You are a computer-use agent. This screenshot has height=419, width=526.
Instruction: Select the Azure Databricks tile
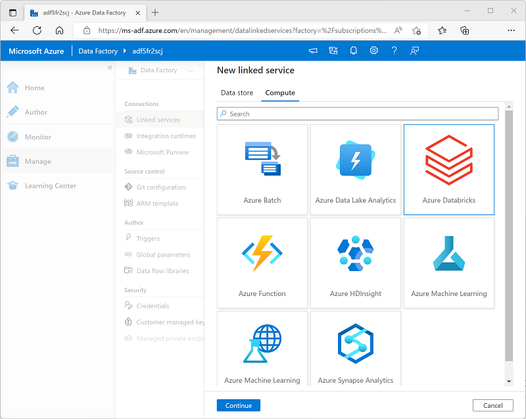(449, 170)
